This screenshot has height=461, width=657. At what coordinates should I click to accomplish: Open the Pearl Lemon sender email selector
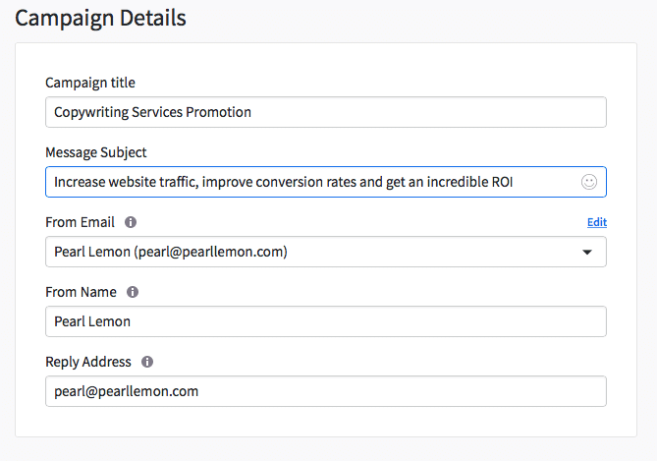[326, 252]
